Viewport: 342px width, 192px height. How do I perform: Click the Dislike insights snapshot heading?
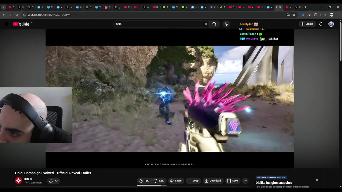click(x=274, y=183)
